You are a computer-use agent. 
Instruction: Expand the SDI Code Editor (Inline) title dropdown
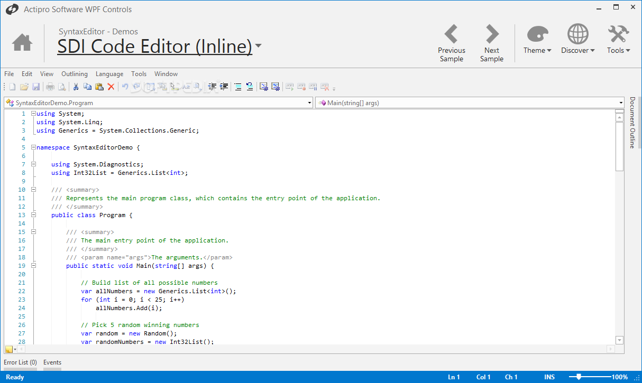click(258, 46)
